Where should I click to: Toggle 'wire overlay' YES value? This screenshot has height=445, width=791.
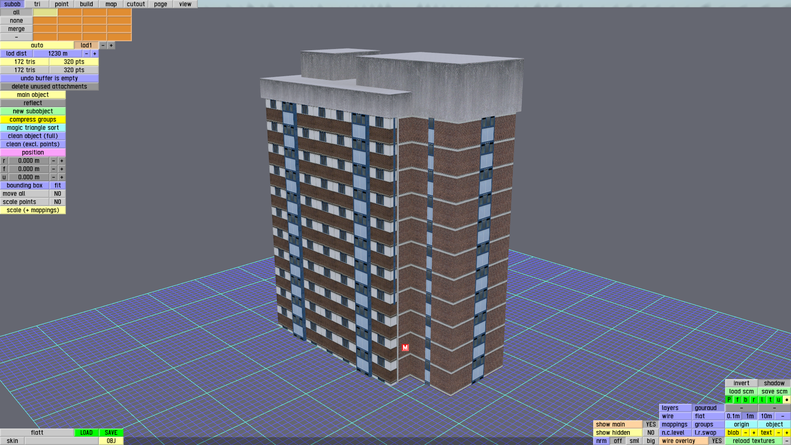pos(716,441)
